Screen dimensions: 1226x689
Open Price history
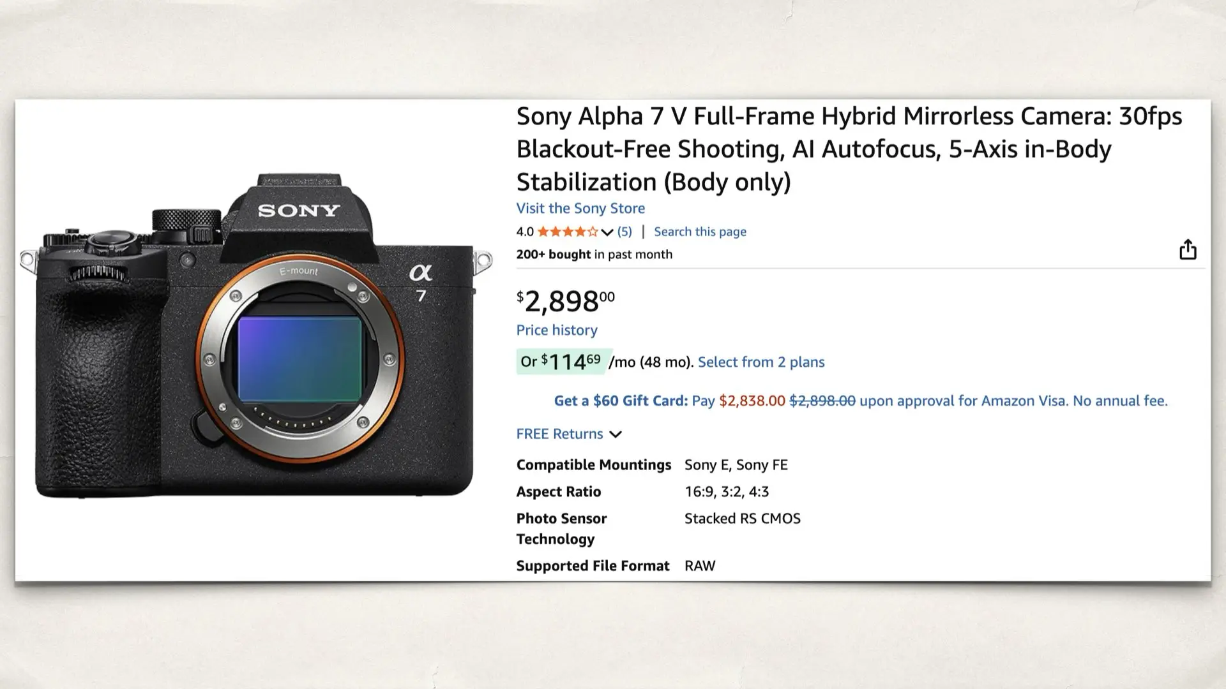[556, 330]
